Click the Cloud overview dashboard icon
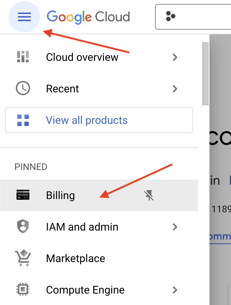 coord(23,57)
